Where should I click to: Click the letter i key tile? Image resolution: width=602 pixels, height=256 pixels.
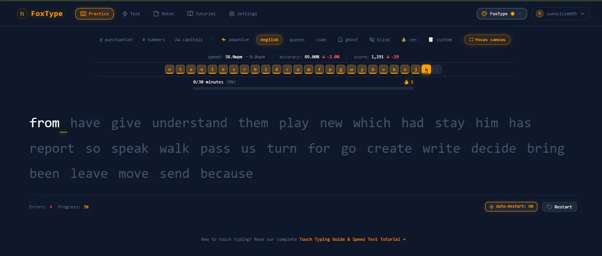click(212, 69)
